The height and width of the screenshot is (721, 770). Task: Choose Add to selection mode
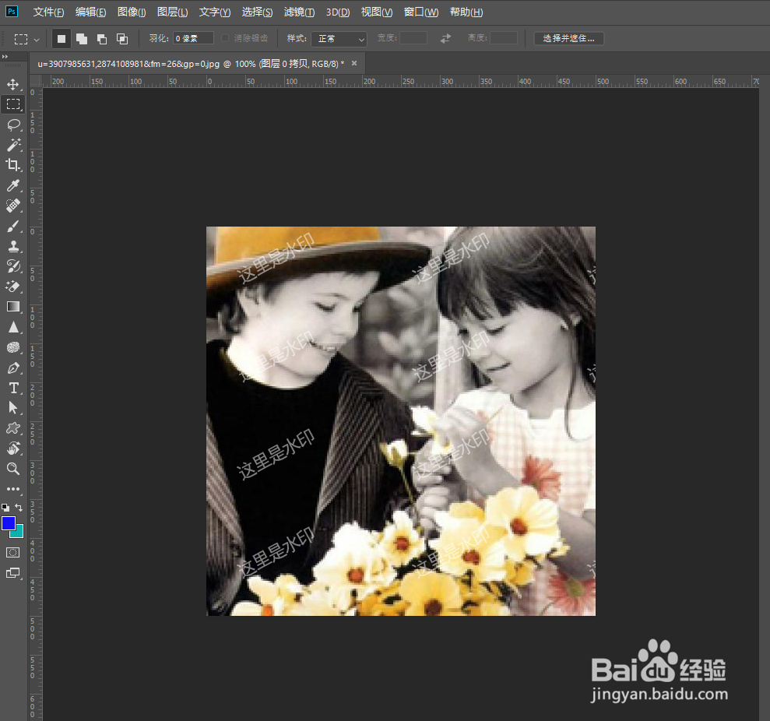tap(82, 39)
